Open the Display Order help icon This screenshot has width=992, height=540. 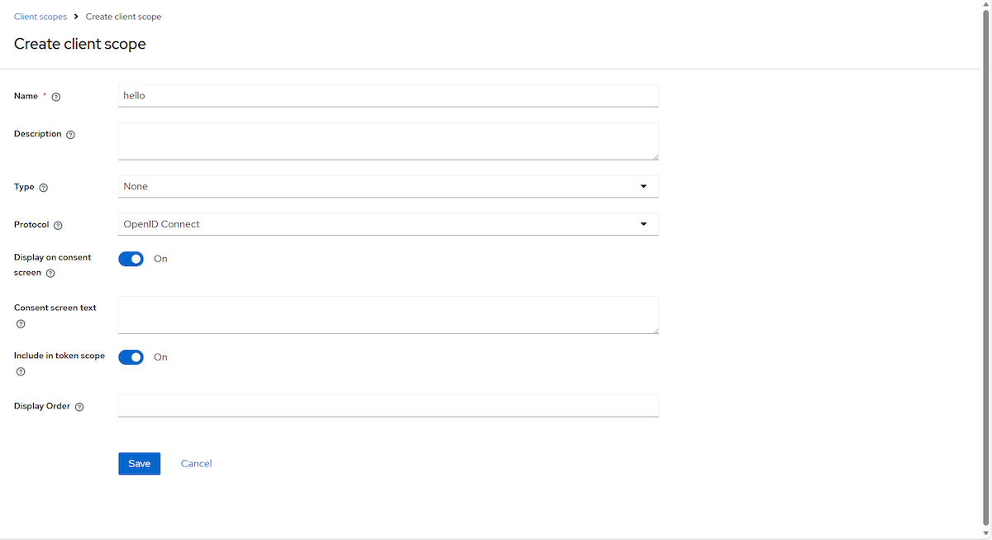[x=79, y=407]
